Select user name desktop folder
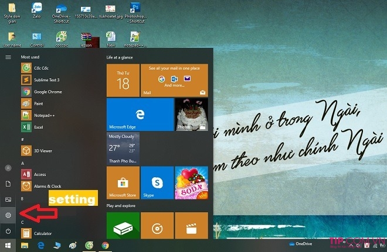The height and width of the screenshot is (252, 387). click(x=12, y=39)
